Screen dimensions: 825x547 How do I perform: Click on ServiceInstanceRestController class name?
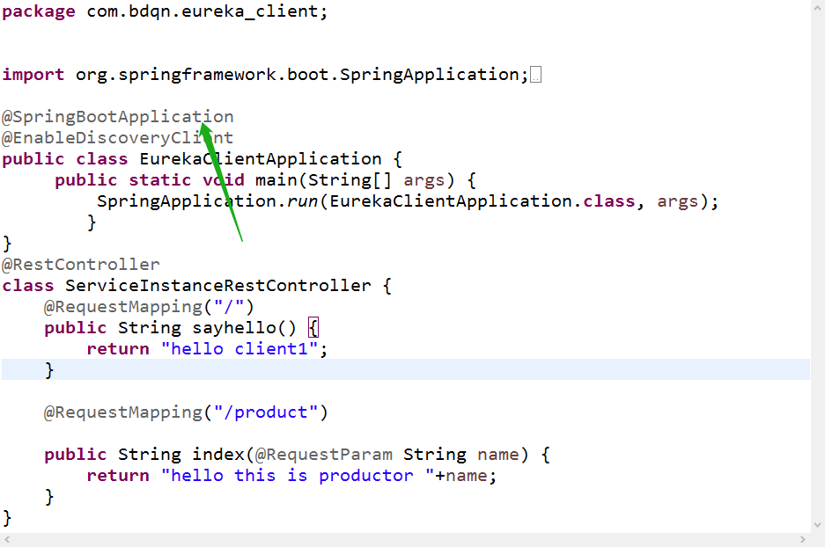coord(217,285)
